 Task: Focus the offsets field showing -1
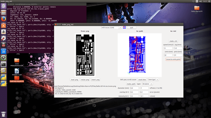pyautogui.click(x=144, y=88)
